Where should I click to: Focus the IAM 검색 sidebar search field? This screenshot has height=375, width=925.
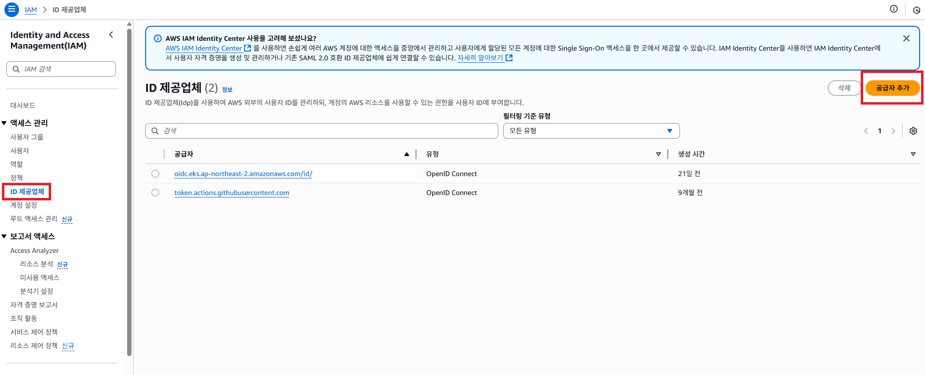(61, 69)
